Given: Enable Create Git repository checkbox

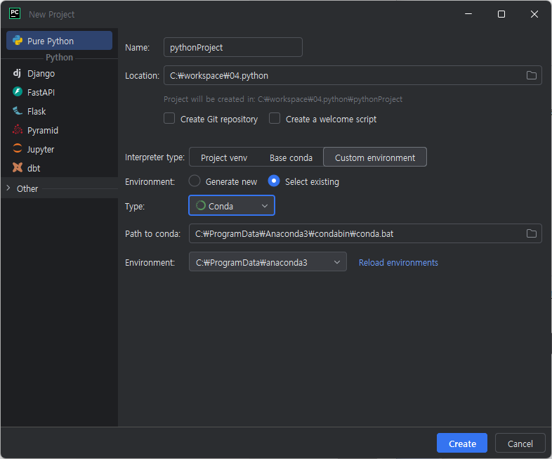Looking at the screenshot, I should click(169, 118).
